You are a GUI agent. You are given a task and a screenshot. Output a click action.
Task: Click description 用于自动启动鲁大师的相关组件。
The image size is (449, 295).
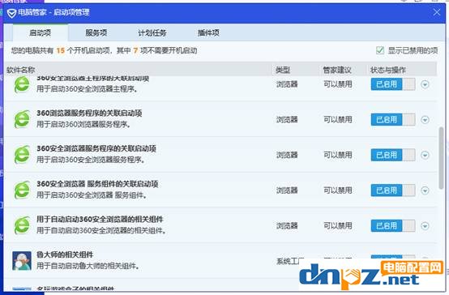click(88, 266)
